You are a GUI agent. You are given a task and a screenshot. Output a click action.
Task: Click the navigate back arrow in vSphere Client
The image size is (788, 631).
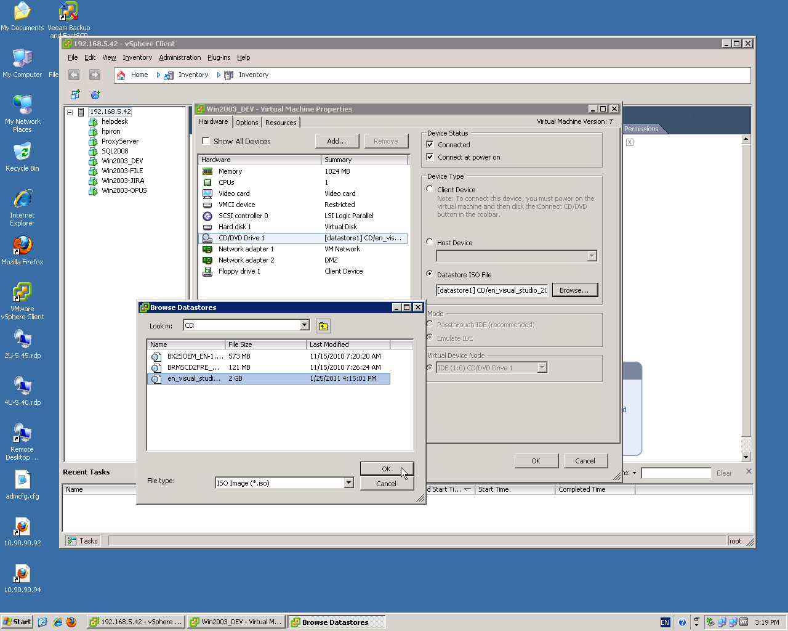74,75
